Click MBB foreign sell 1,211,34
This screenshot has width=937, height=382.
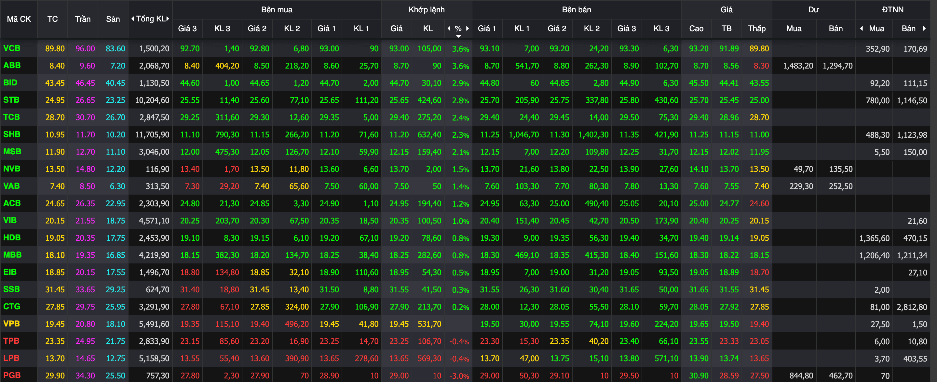912,255
